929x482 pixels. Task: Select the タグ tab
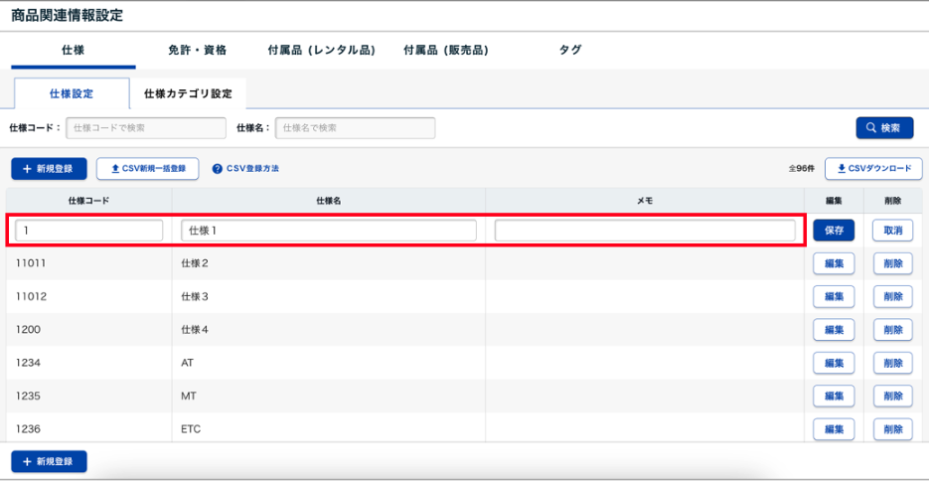(570, 50)
